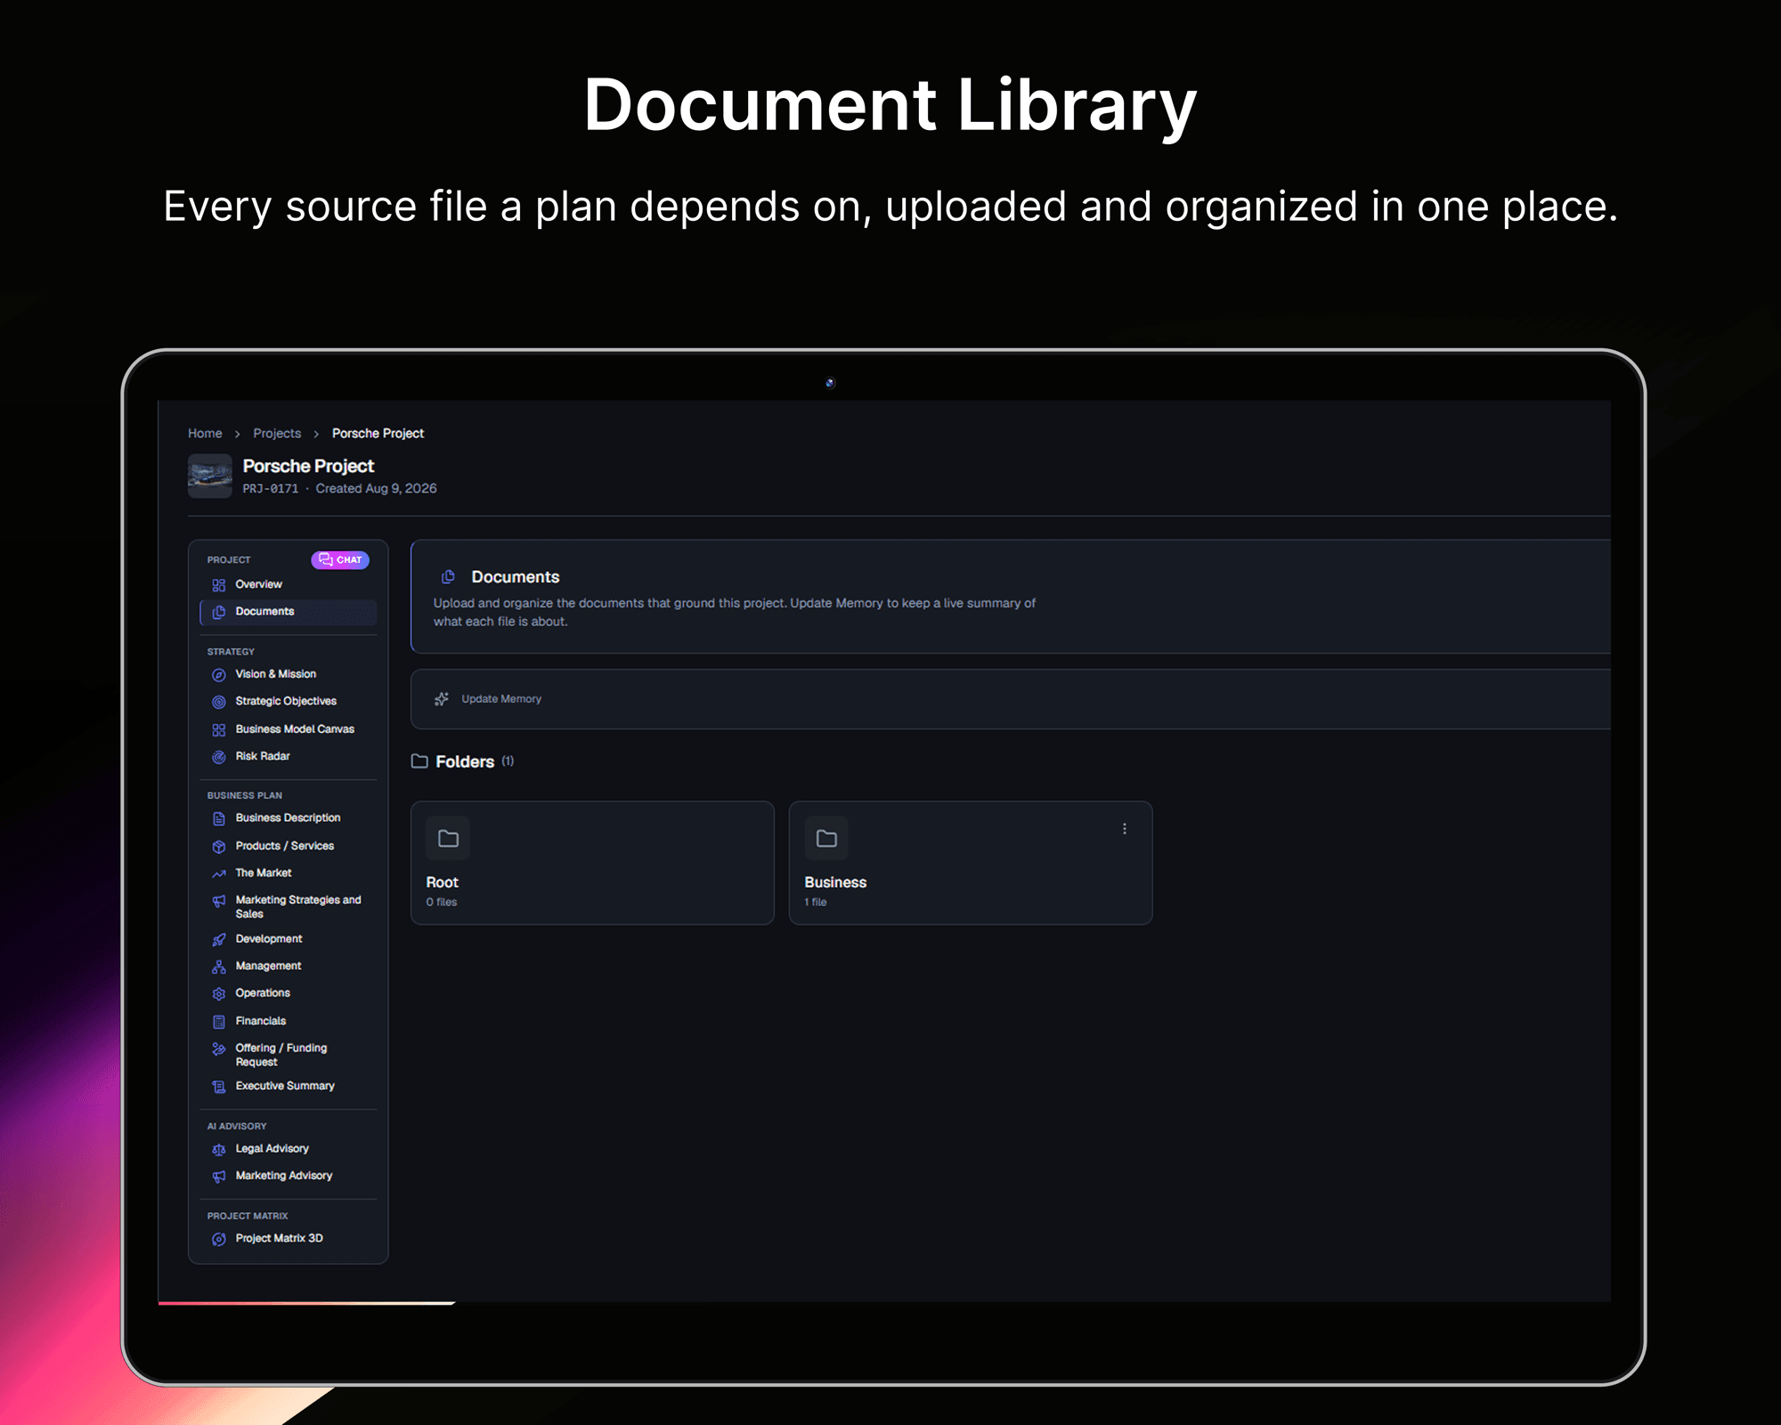
Task: Click the Porsche Project breadcrumb
Action: (x=378, y=434)
